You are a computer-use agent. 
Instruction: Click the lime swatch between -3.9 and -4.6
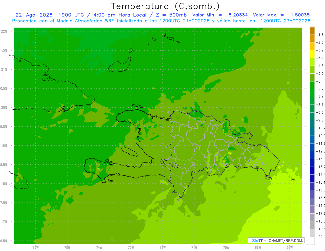click(312, 62)
